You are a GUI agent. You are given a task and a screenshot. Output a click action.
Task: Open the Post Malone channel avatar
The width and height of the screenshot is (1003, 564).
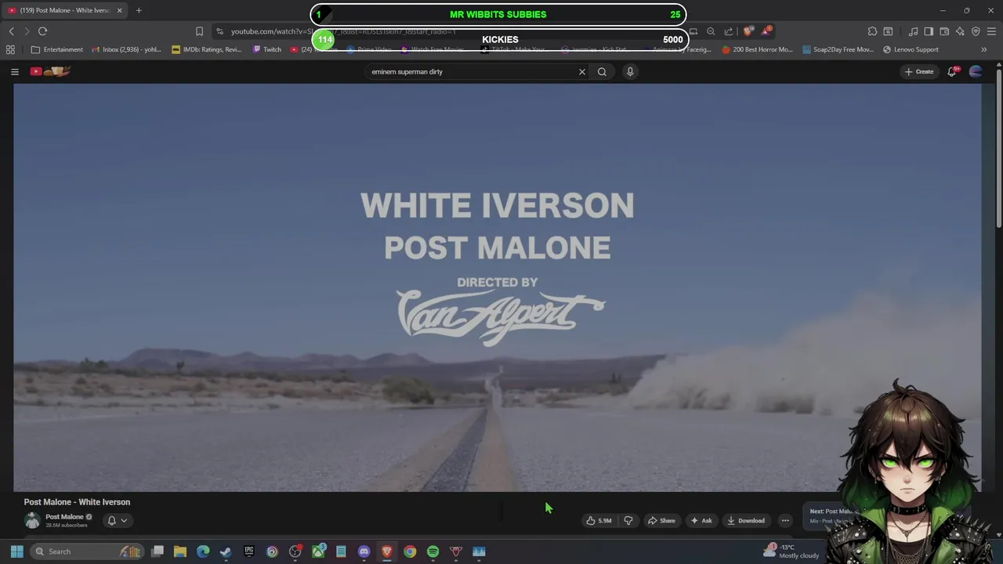point(32,520)
